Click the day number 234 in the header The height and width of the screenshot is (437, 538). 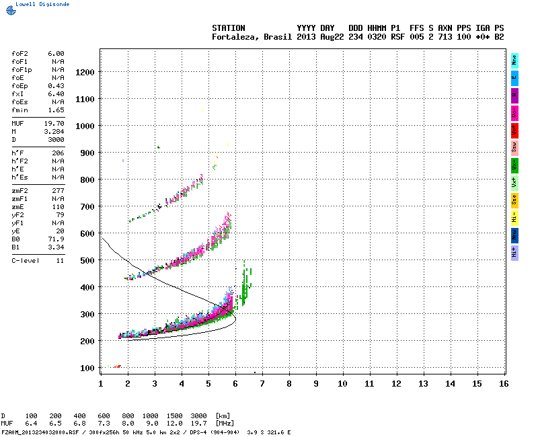(356, 37)
